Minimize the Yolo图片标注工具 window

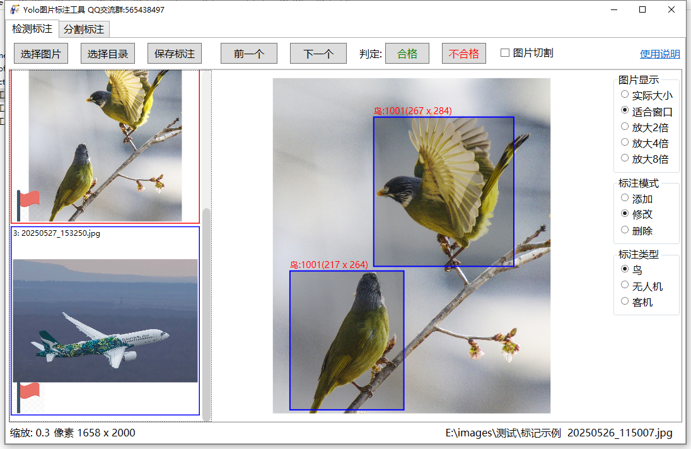tap(614, 9)
